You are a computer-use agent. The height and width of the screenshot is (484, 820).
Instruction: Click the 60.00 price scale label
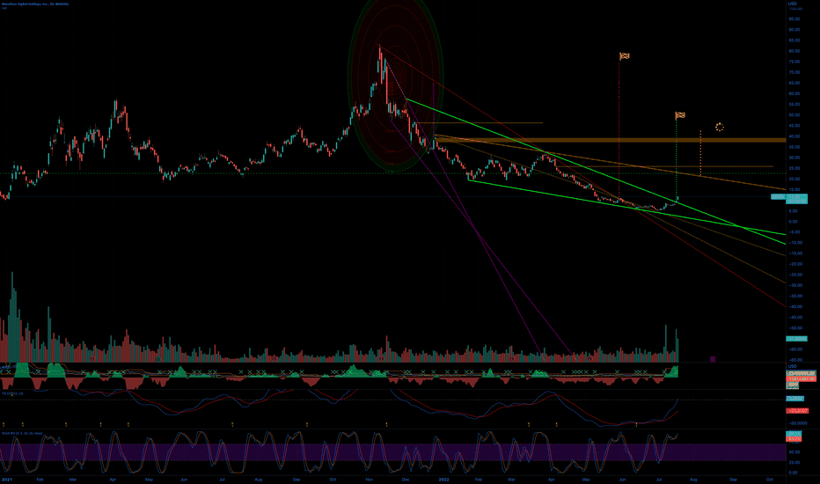[x=794, y=93]
